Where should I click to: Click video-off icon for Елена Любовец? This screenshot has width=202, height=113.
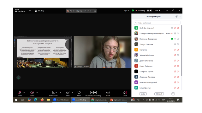pos(178,66)
